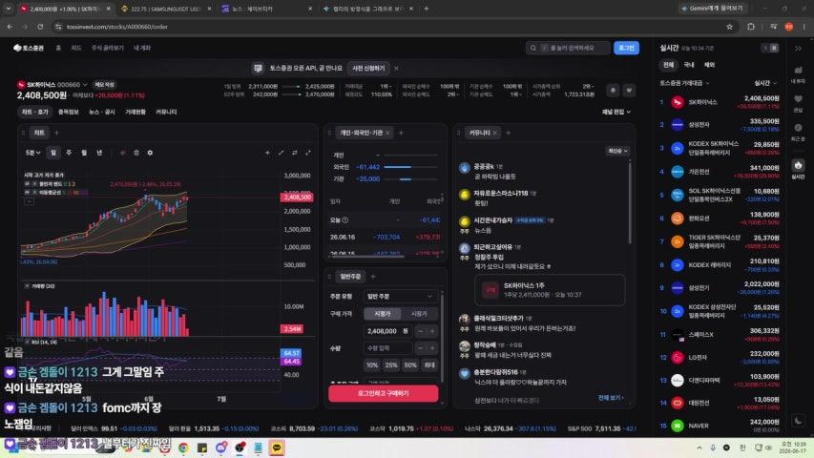814x458 pixels.
Task: Open 패널 편집 dropdown
Action: coord(616,112)
